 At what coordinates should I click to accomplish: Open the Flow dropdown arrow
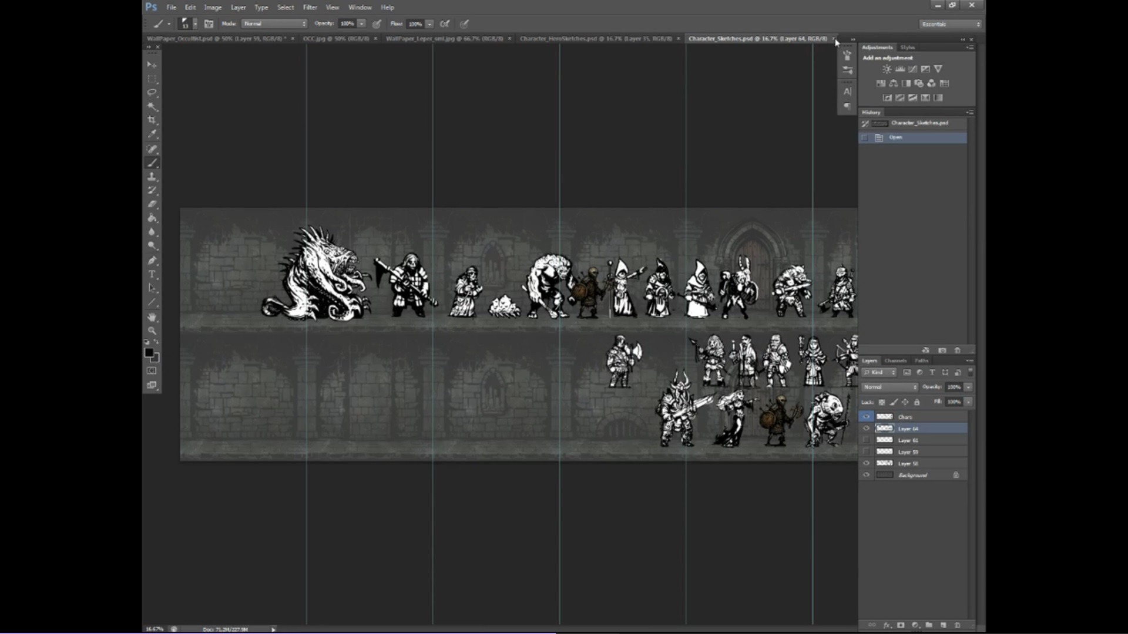pyautogui.click(x=430, y=24)
